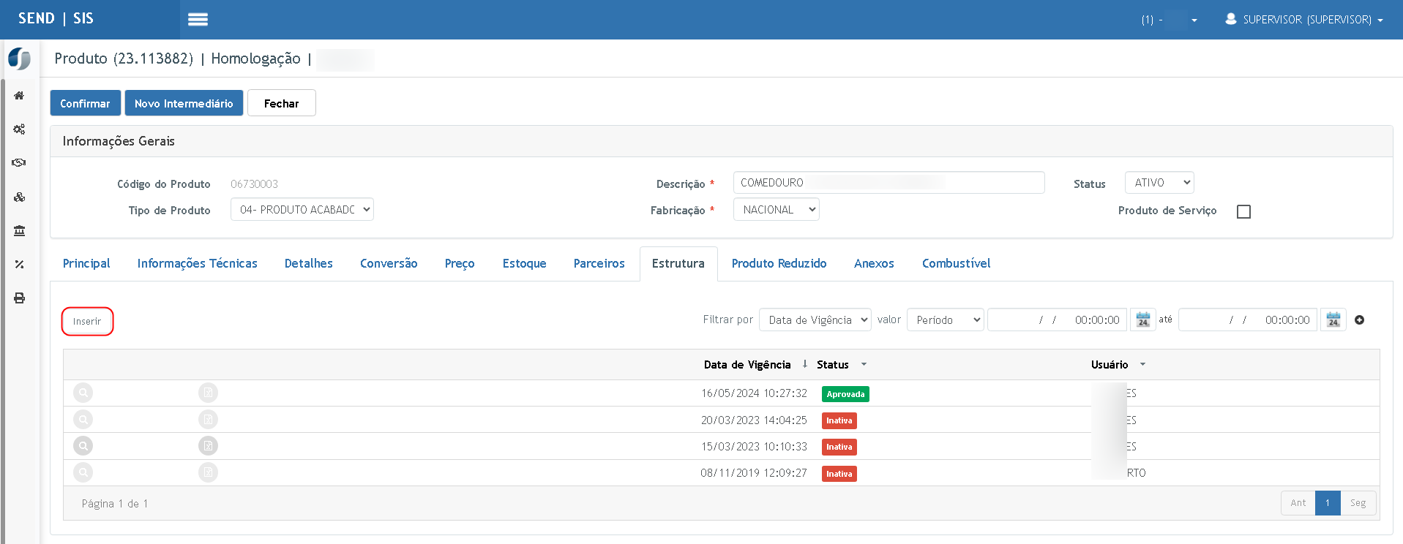The height and width of the screenshot is (544, 1403).
Task: Select the Estrutura tab
Action: point(678,263)
